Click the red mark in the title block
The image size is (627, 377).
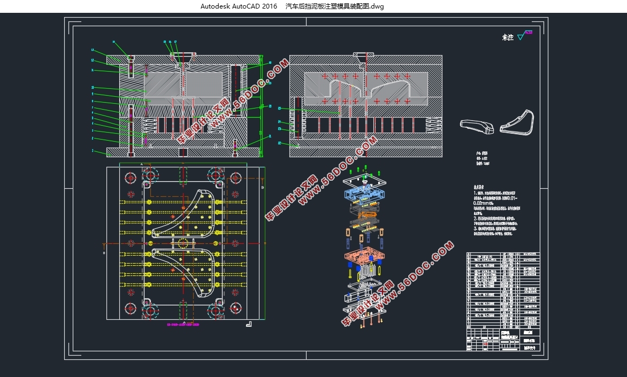[485, 343]
